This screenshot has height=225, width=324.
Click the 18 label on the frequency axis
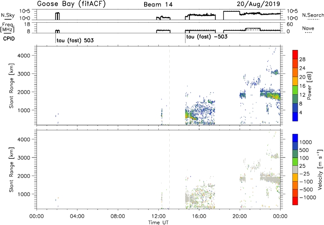coord(27,24)
